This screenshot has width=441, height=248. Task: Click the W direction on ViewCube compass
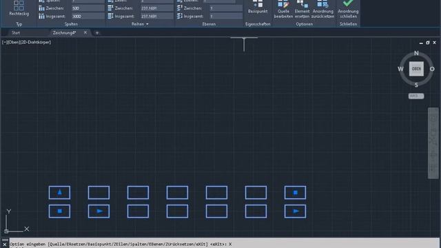pyautogui.click(x=400, y=69)
